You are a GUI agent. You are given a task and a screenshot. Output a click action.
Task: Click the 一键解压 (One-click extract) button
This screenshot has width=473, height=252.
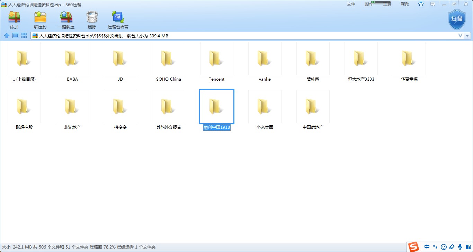pyautogui.click(x=66, y=20)
